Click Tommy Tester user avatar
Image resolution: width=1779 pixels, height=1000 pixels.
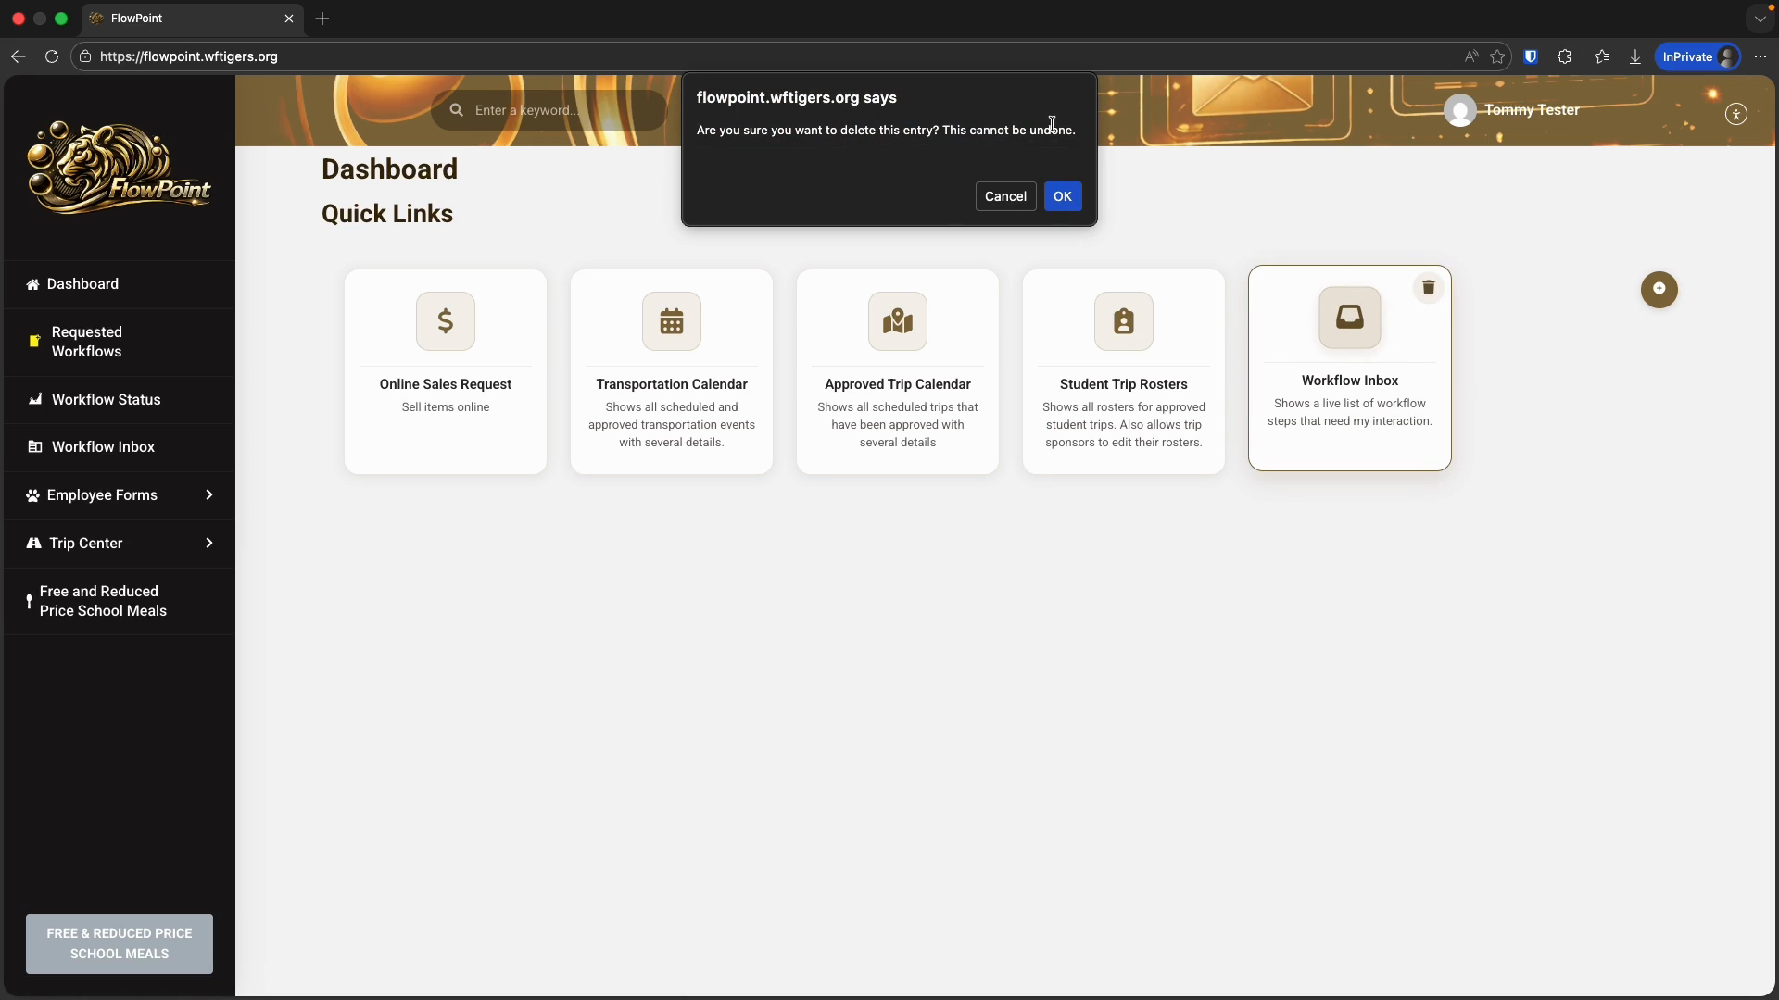[1460, 110]
